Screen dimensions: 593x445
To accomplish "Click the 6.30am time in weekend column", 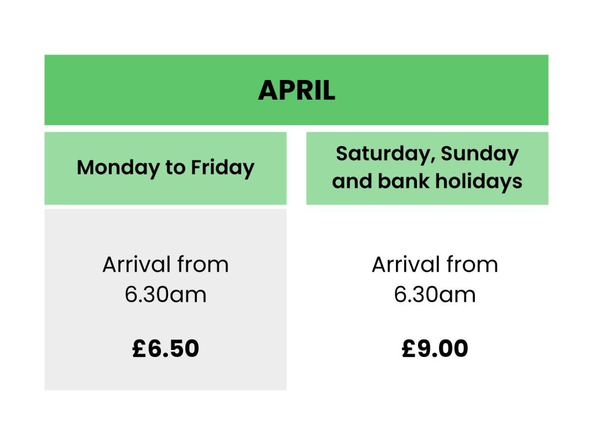I will click(x=435, y=295).
